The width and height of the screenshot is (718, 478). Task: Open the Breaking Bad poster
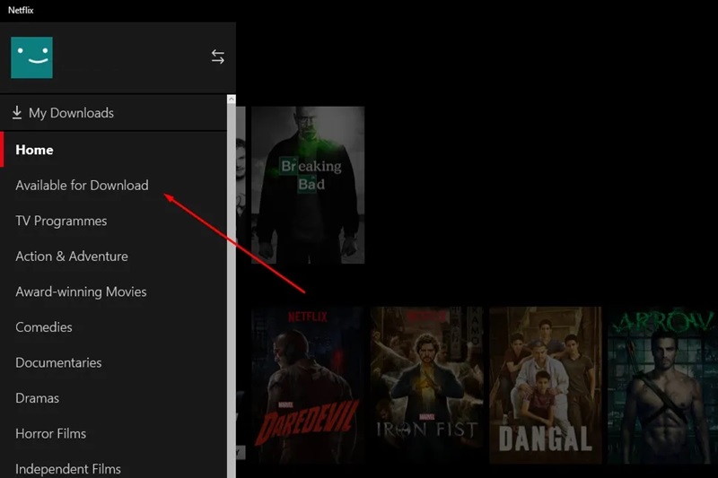coord(308,185)
